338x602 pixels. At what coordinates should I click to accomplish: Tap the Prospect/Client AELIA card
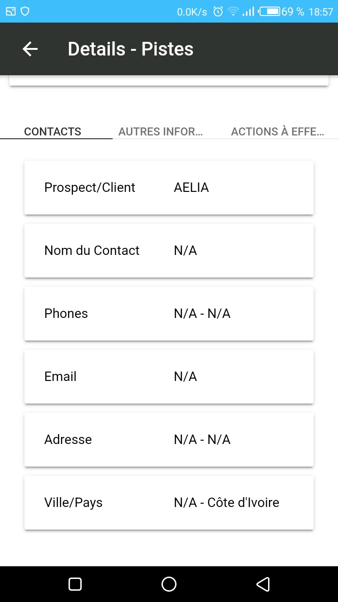click(x=169, y=188)
